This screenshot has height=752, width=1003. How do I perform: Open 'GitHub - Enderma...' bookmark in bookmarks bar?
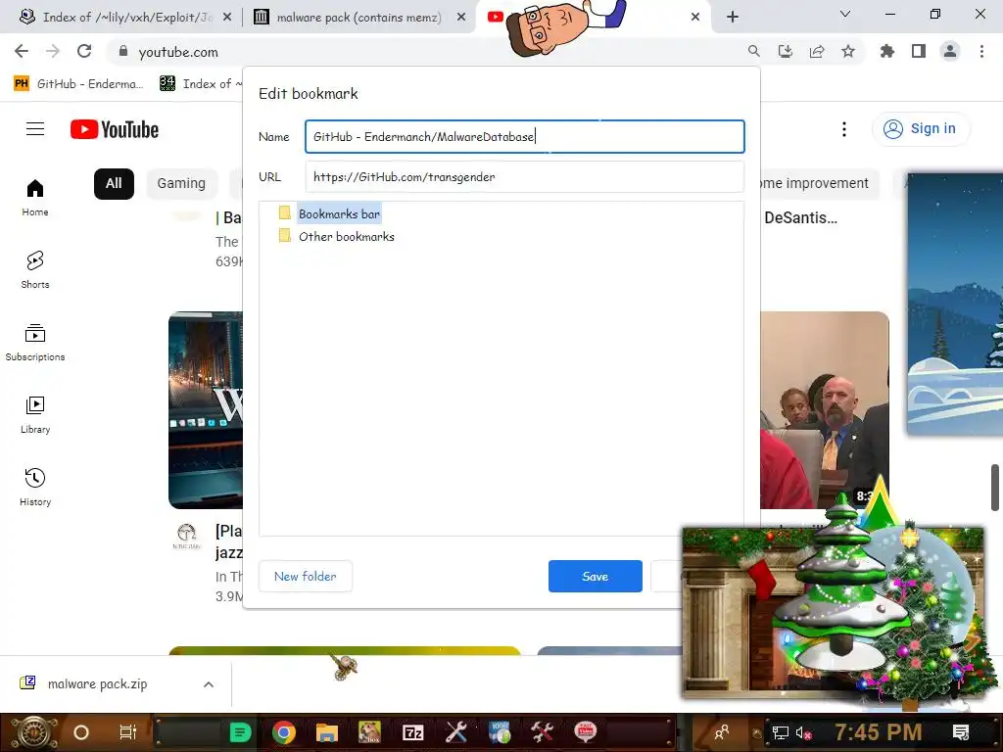coord(78,84)
